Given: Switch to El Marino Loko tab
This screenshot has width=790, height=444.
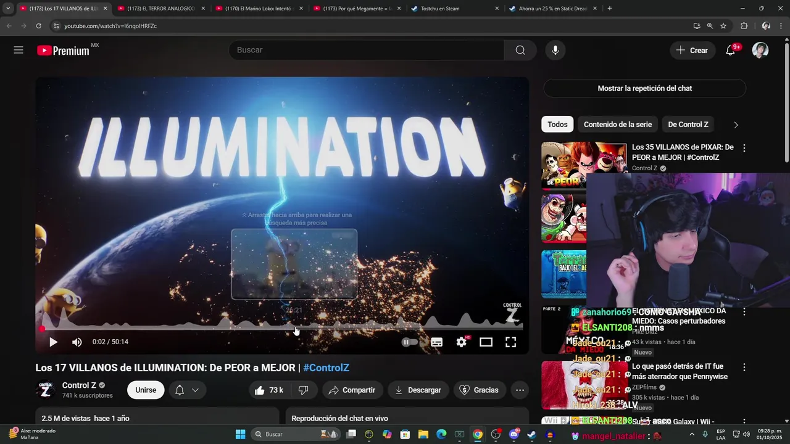Looking at the screenshot, I should pyautogui.click(x=258, y=9).
